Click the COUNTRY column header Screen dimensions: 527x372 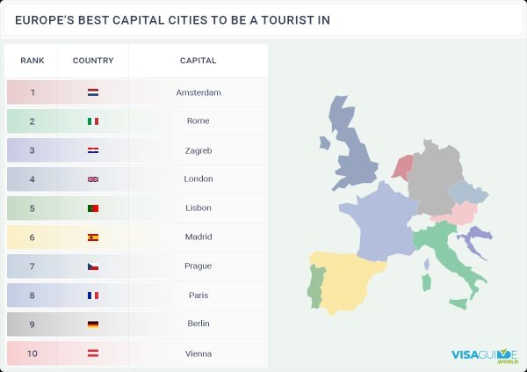93,61
